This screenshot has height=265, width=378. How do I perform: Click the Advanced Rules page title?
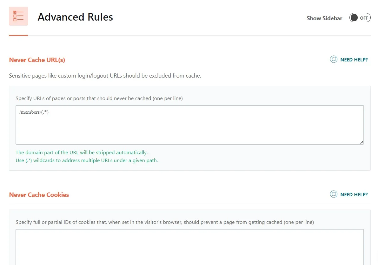(75, 17)
